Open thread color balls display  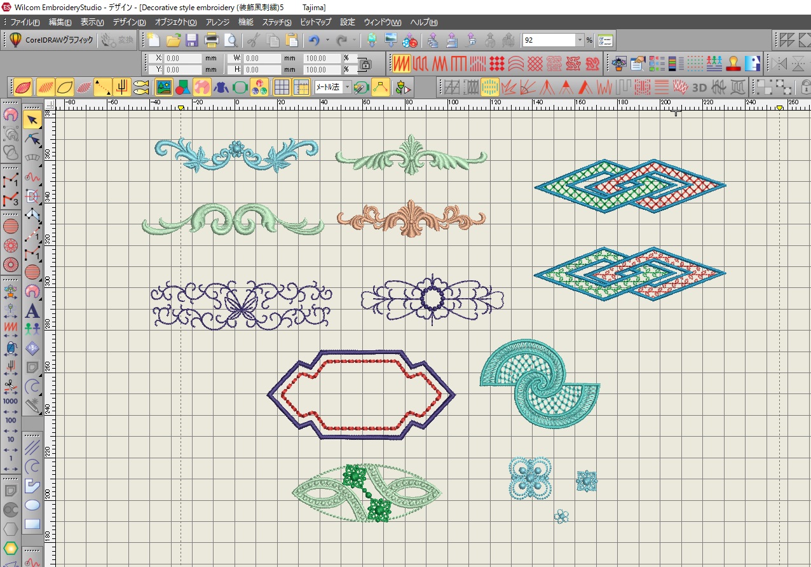[259, 87]
